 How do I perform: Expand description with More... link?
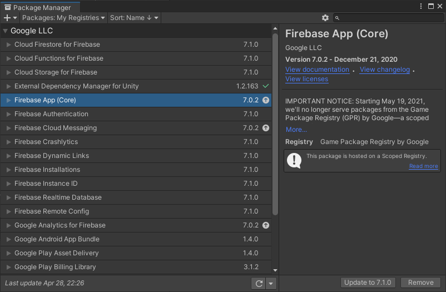click(x=296, y=130)
